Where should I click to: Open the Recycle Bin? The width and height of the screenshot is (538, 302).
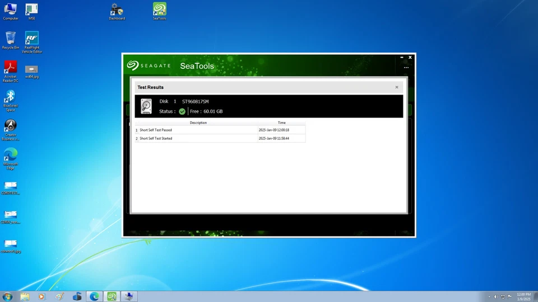10,39
